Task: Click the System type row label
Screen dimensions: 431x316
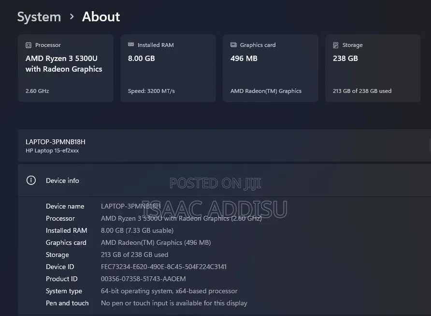Action: click(64, 291)
